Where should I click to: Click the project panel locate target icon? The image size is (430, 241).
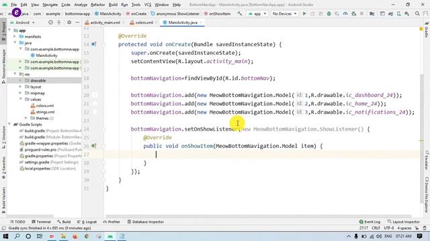(x=50, y=22)
